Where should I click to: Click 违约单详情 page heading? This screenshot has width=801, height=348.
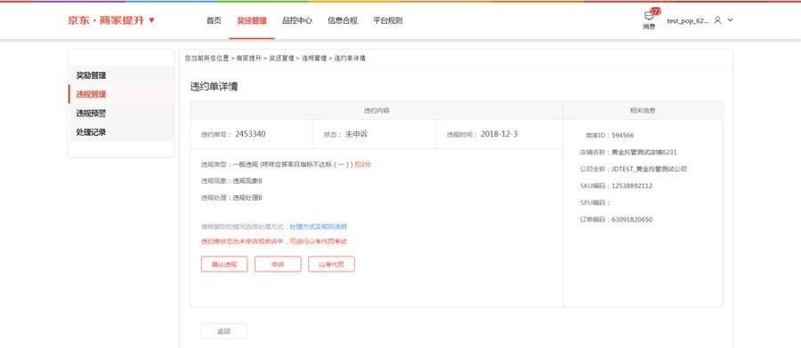point(214,87)
